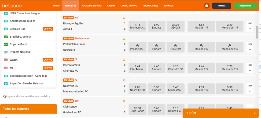This screenshot has height=118, width=261.
Task: Click the Brazil flag beside Brasileiro, Serie A
Action: click(6, 37)
